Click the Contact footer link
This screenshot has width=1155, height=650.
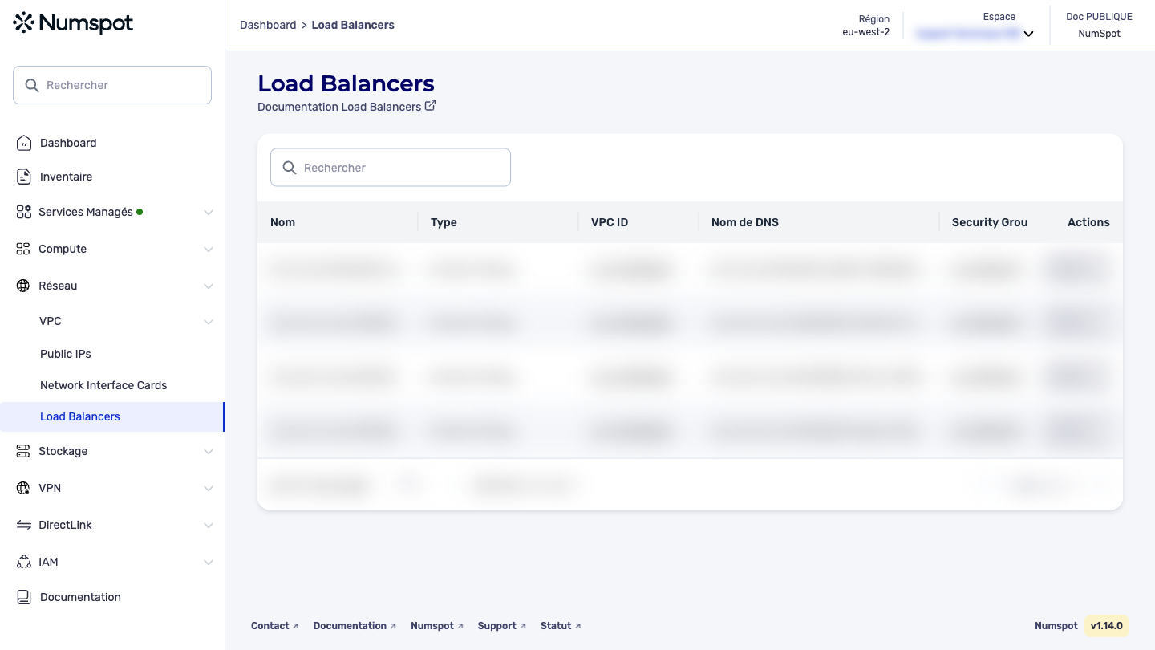point(274,626)
